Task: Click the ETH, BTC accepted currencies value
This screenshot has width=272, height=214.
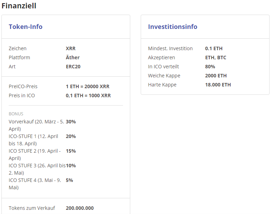Action: coord(216,58)
